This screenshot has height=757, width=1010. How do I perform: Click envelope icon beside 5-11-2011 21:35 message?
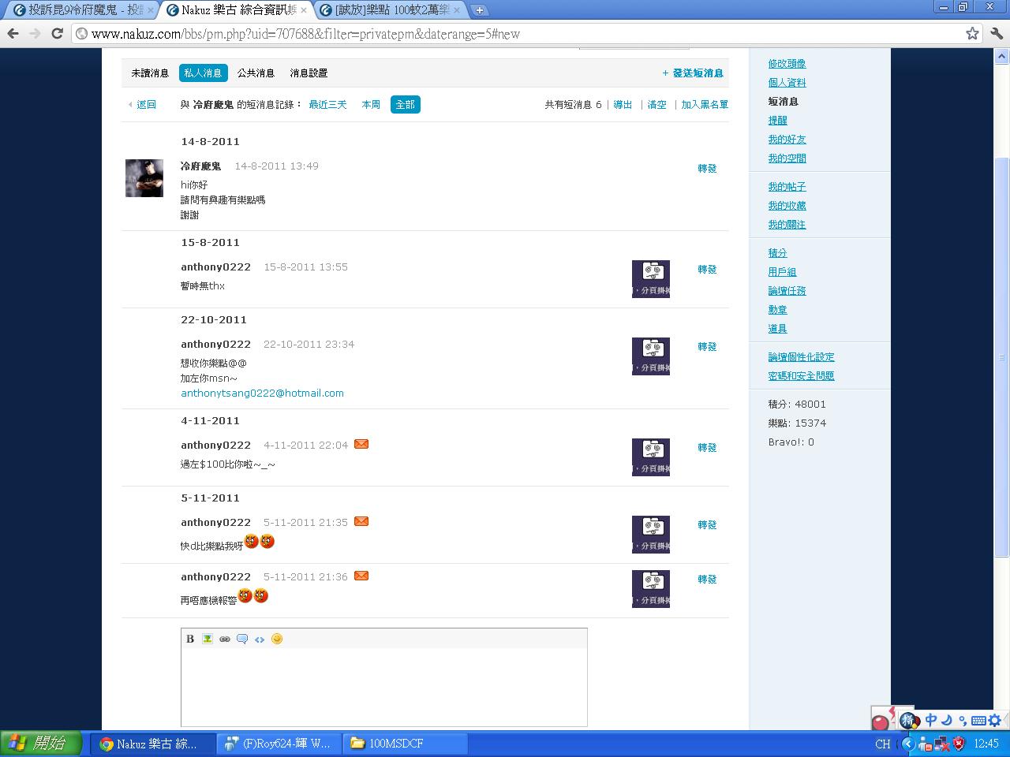point(361,521)
